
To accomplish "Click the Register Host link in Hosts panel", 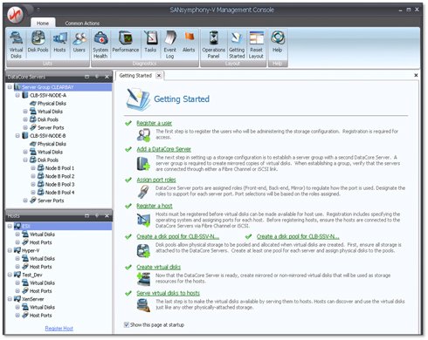I will (x=59, y=329).
